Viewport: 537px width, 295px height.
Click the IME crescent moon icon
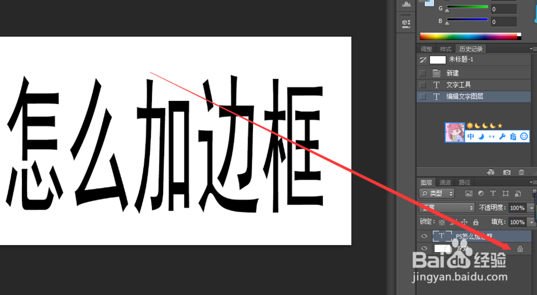click(481, 137)
